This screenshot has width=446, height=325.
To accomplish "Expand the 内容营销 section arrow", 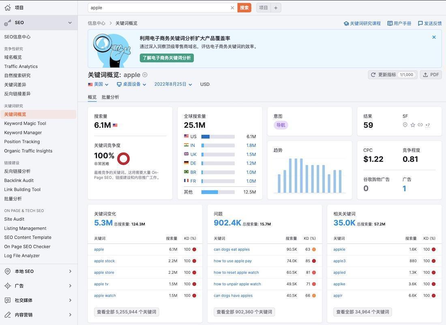I will pyautogui.click(x=70, y=315).
